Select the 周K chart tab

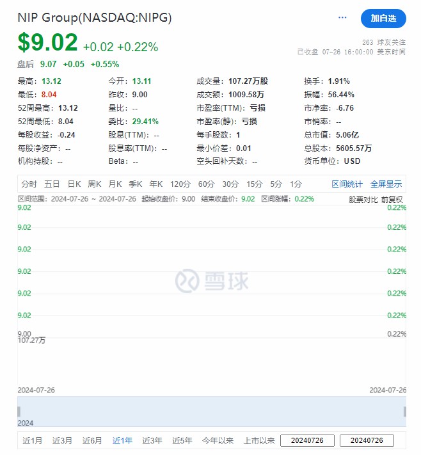click(x=95, y=184)
